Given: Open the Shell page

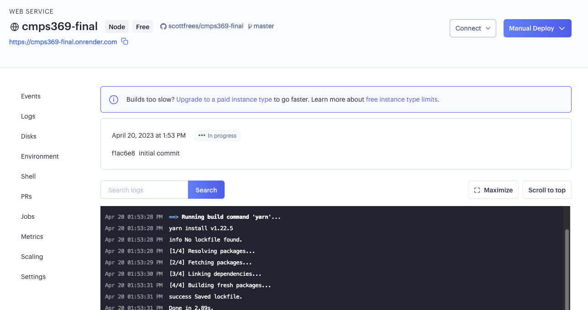Looking at the screenshot, I should pyautogui.click(x=28, y=176).
